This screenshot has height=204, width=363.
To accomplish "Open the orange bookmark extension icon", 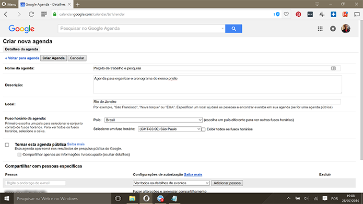I will coord(345,14).
